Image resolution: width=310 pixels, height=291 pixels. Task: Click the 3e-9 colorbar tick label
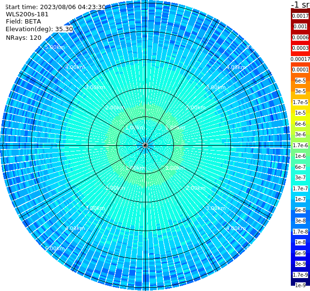tap(300, 264)
